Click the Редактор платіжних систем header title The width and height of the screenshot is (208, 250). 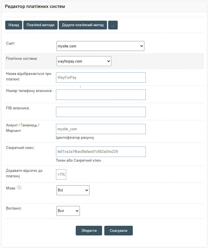(x=35, y=6)
